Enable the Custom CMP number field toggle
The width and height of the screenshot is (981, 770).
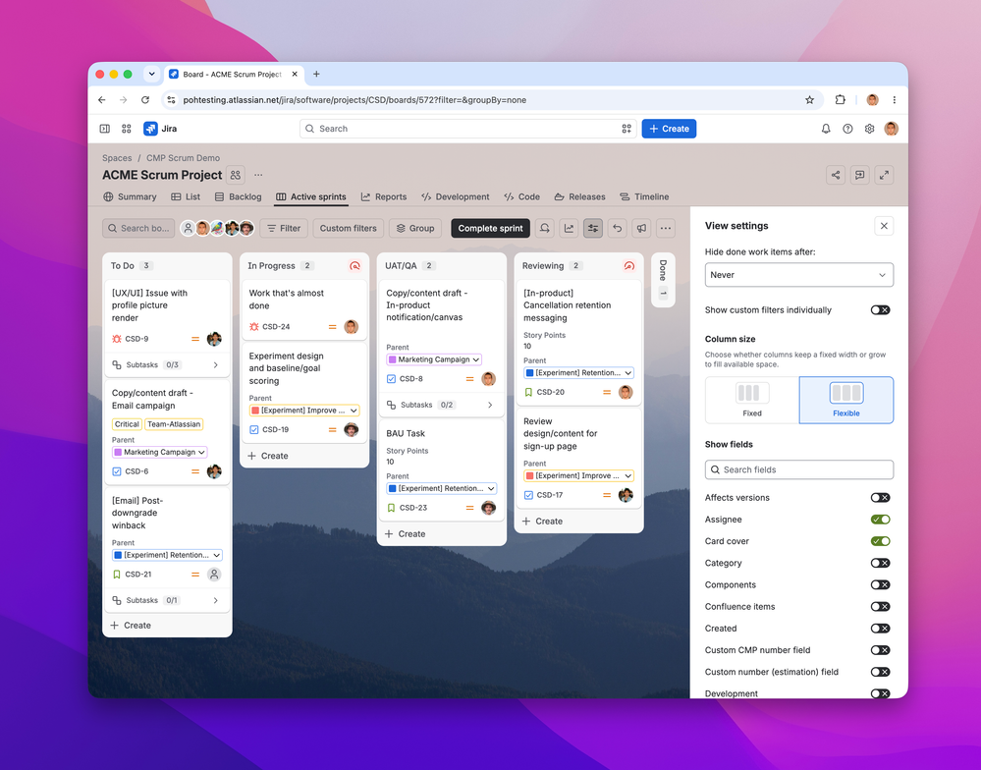[880, 650]
